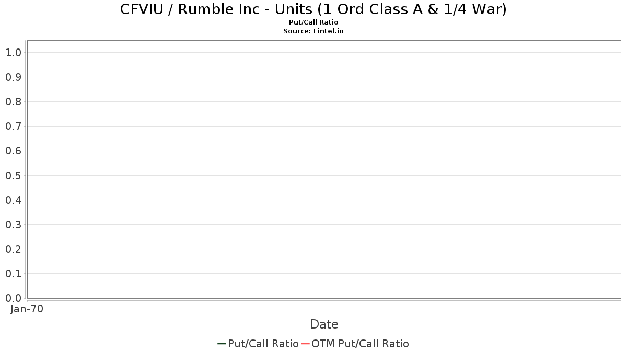
Task: Click the 0.0 y-axis tick label
Action: coord(14,298)
